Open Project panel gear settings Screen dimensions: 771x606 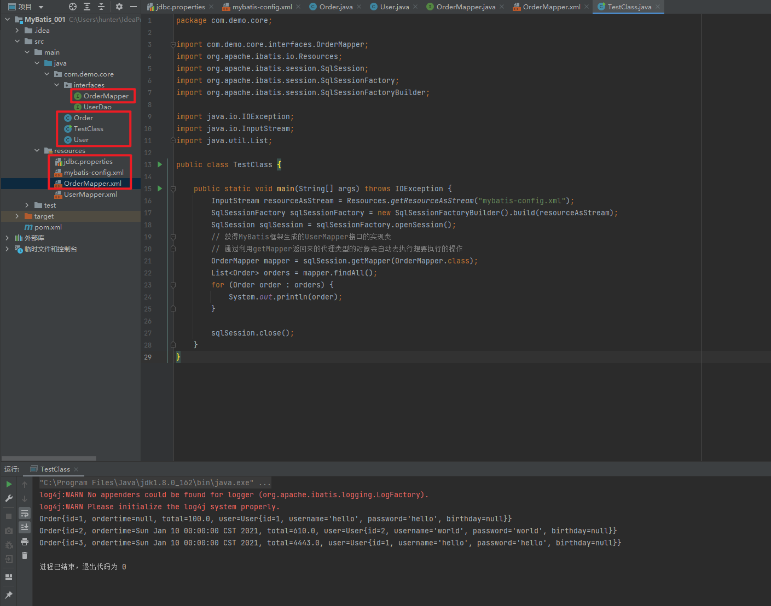click(119, 7)
